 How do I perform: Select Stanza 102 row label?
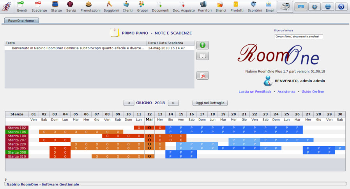[x=17, y=128]
